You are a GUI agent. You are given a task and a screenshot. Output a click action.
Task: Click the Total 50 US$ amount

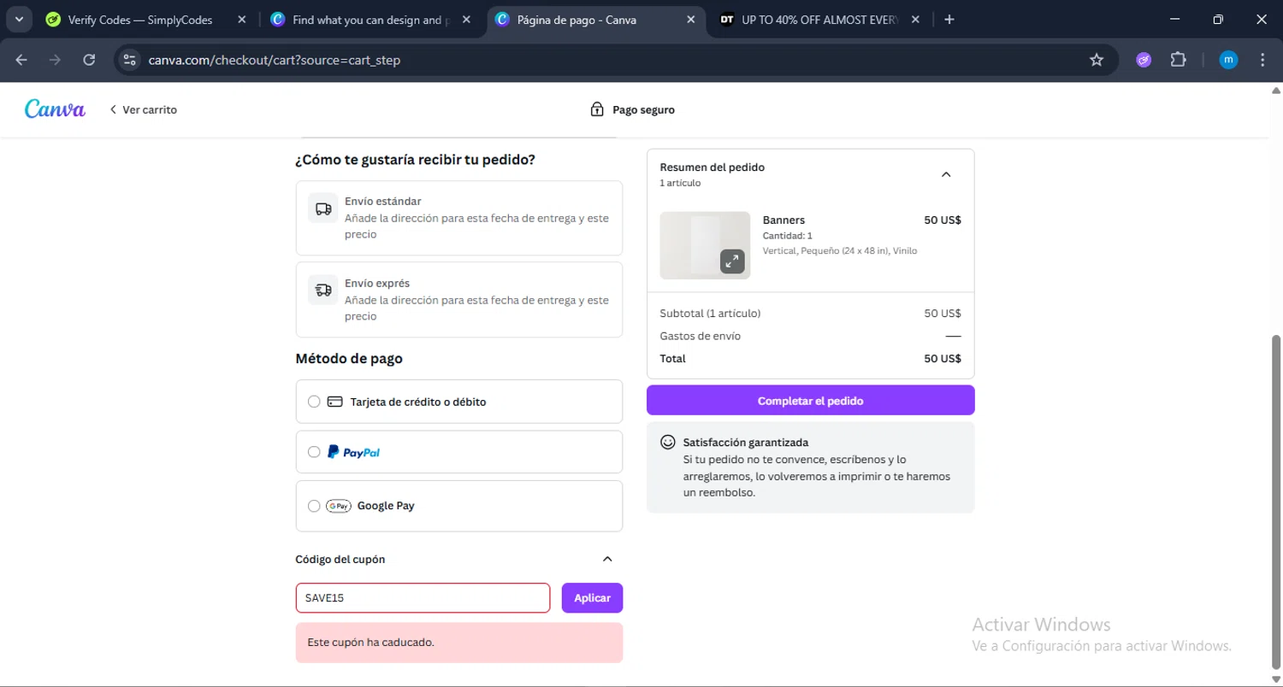point(943,359)
